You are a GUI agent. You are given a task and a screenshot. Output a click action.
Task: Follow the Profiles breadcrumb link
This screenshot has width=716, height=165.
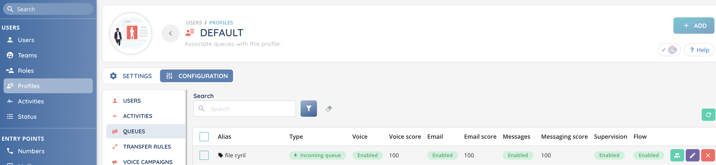tap(221, 23)
